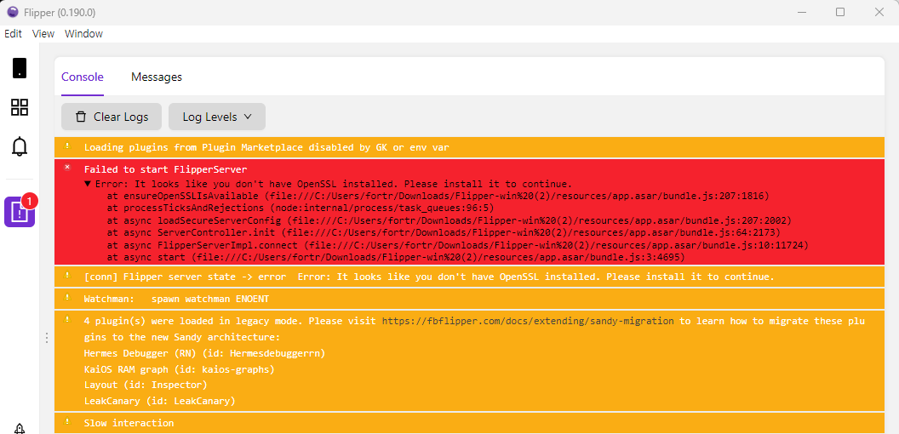Click the rocket icon at sidebar bottom

pyautogui.click(x=20, y=428)
